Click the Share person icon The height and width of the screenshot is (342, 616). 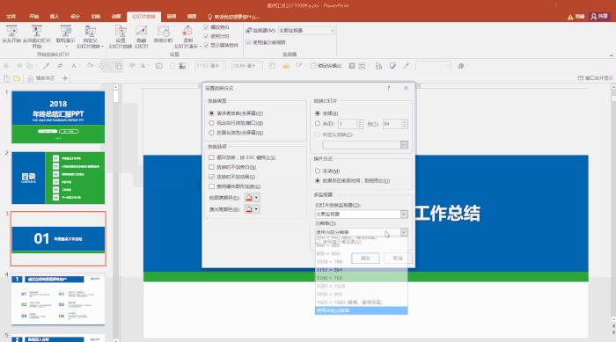coord(593,17)
